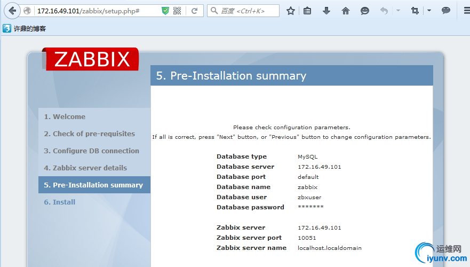Select step 3. Configure DB connection

pyautogui.click(x=91, y=151)
